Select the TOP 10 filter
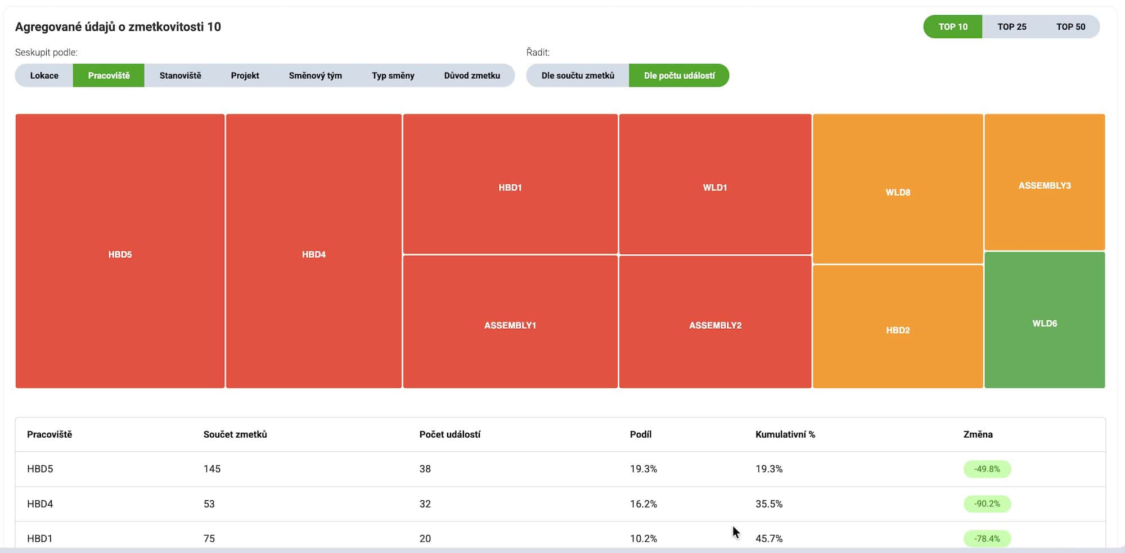The height and width of the screenshot is (553, 1125). click(952, 26)
